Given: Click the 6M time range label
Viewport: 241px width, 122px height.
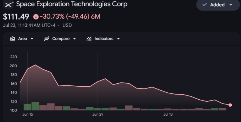Looking at the screenshot, I should click(x=95, y=17).
